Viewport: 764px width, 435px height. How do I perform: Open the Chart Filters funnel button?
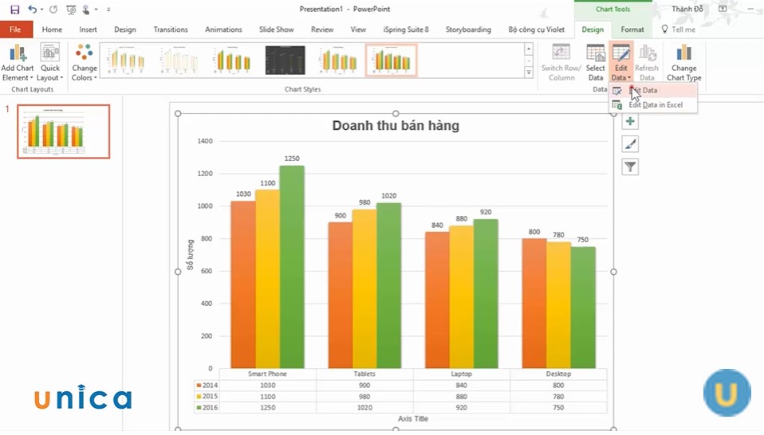630,167
